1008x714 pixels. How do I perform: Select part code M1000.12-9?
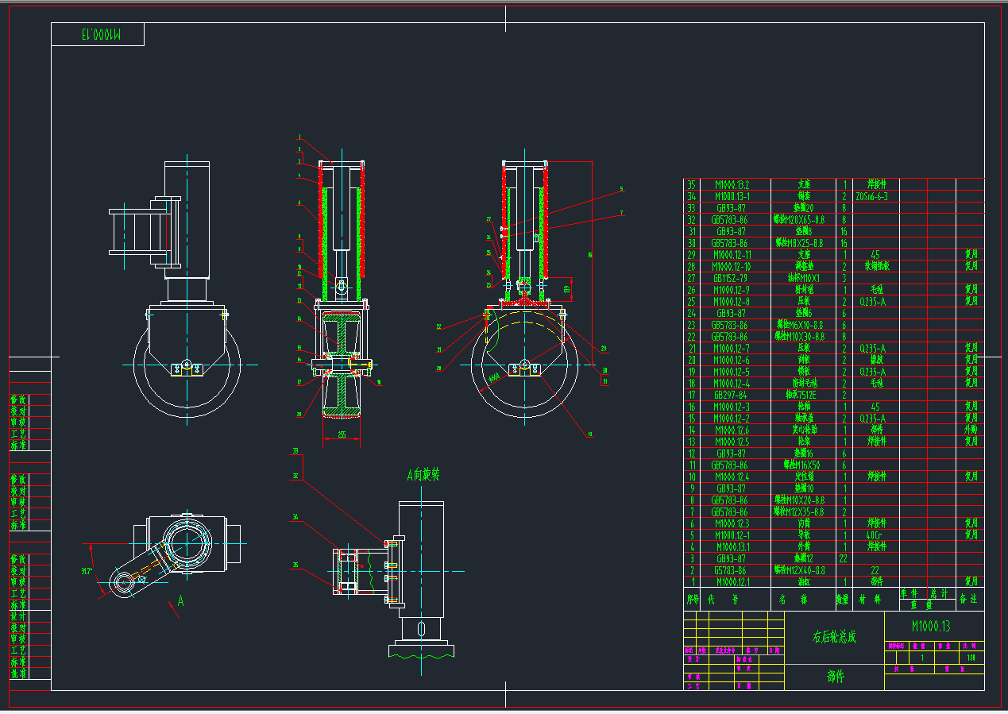[732, 289]
